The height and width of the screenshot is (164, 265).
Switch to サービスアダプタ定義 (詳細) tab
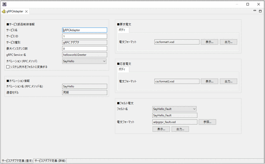50,160
